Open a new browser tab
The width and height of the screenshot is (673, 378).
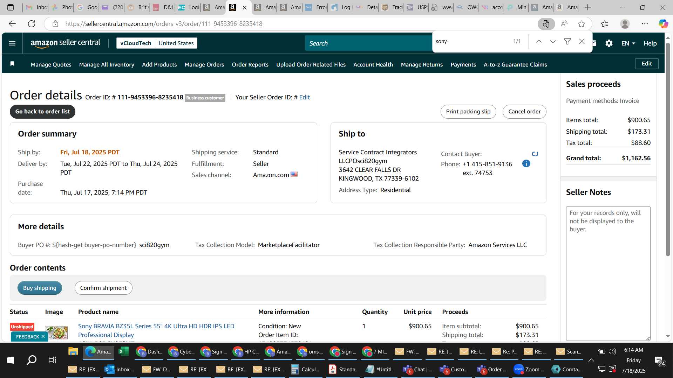(588, 7)
